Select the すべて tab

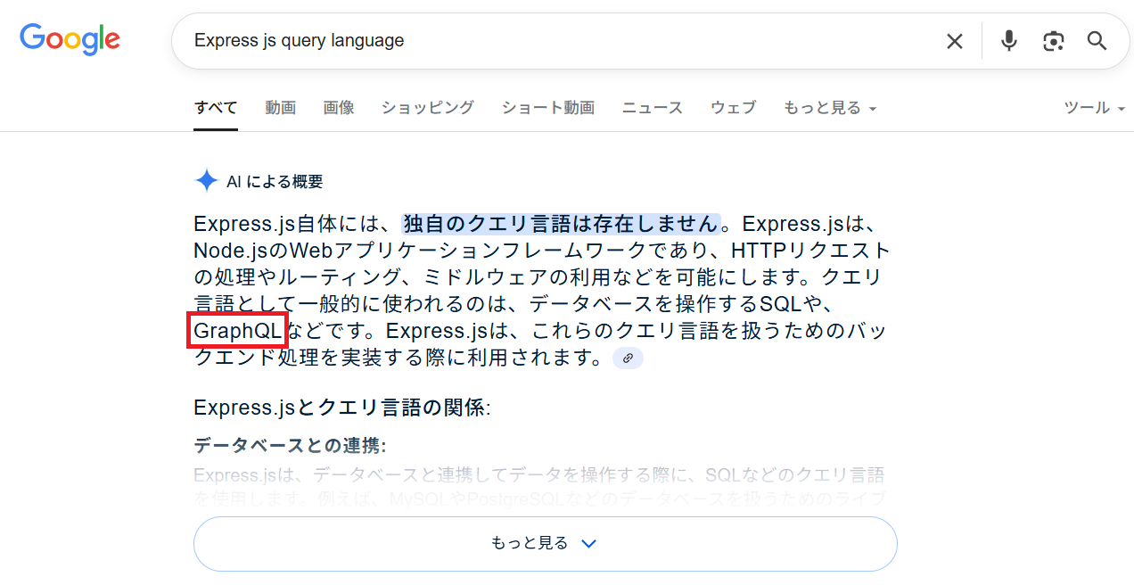click(x=216, y=108)
